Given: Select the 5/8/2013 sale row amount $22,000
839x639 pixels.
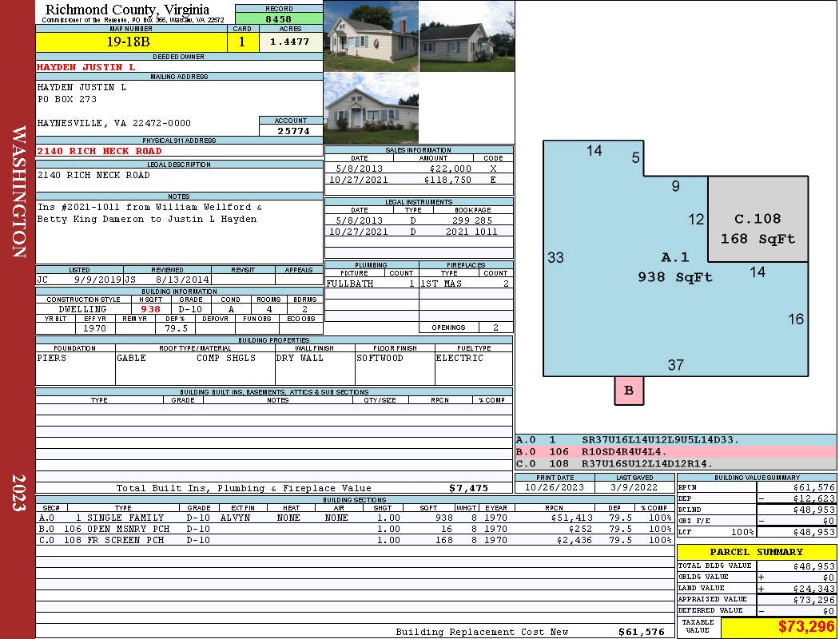Looking at the screenshot, I should [x=451, y=169].
